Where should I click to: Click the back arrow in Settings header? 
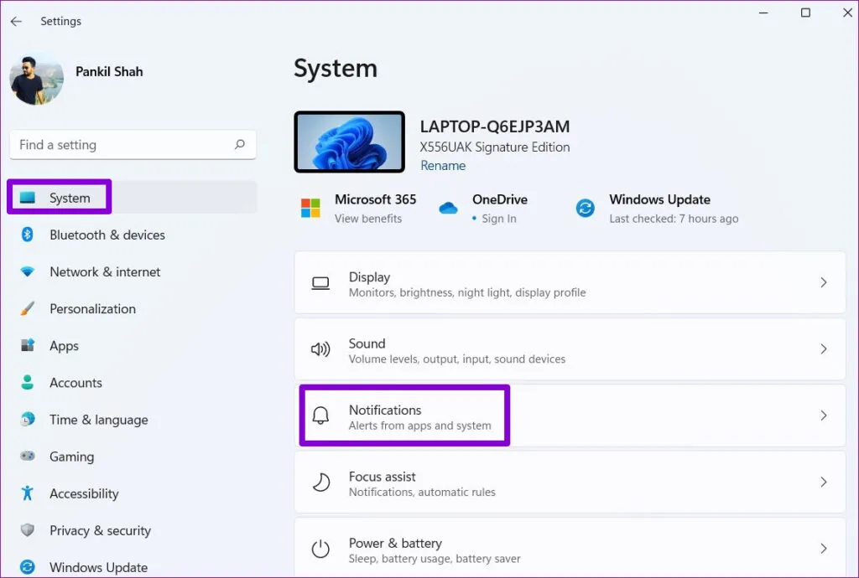(16, 21)
